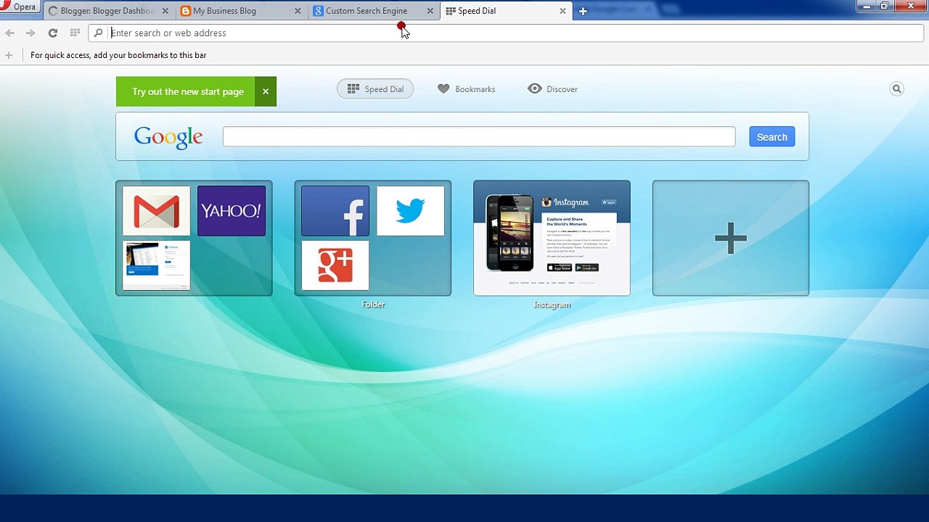Close the Custom Search Engine tab
Viewport: 929px width, 522px height.
[x=430, y=11]
